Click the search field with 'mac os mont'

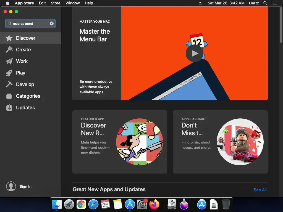coord(30,24)
